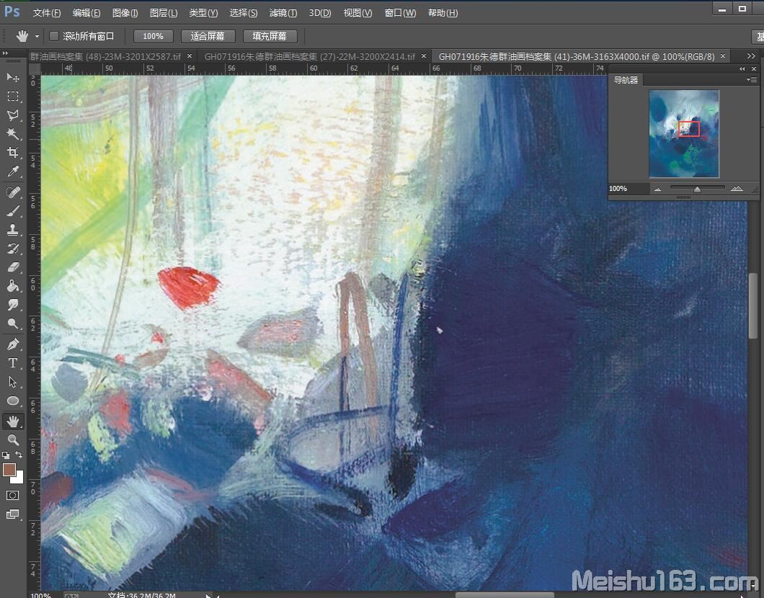
Task: Open the 编辑 menu
Action: point(86,13)
